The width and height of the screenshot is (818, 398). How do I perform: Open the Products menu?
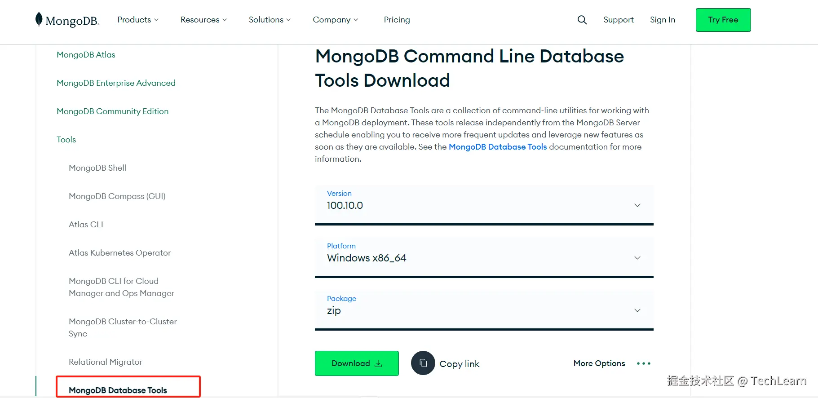pyautogui.click(x=137, y=20)
